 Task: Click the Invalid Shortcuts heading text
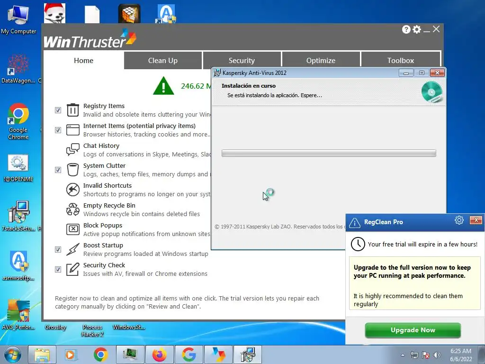point(108,185)
